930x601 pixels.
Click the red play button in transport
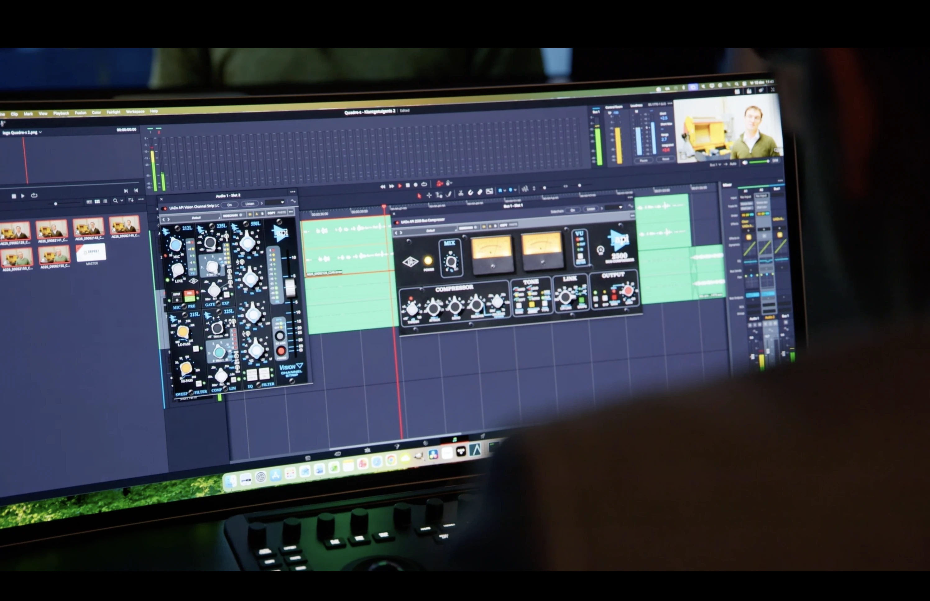click(x=400, y=186)
